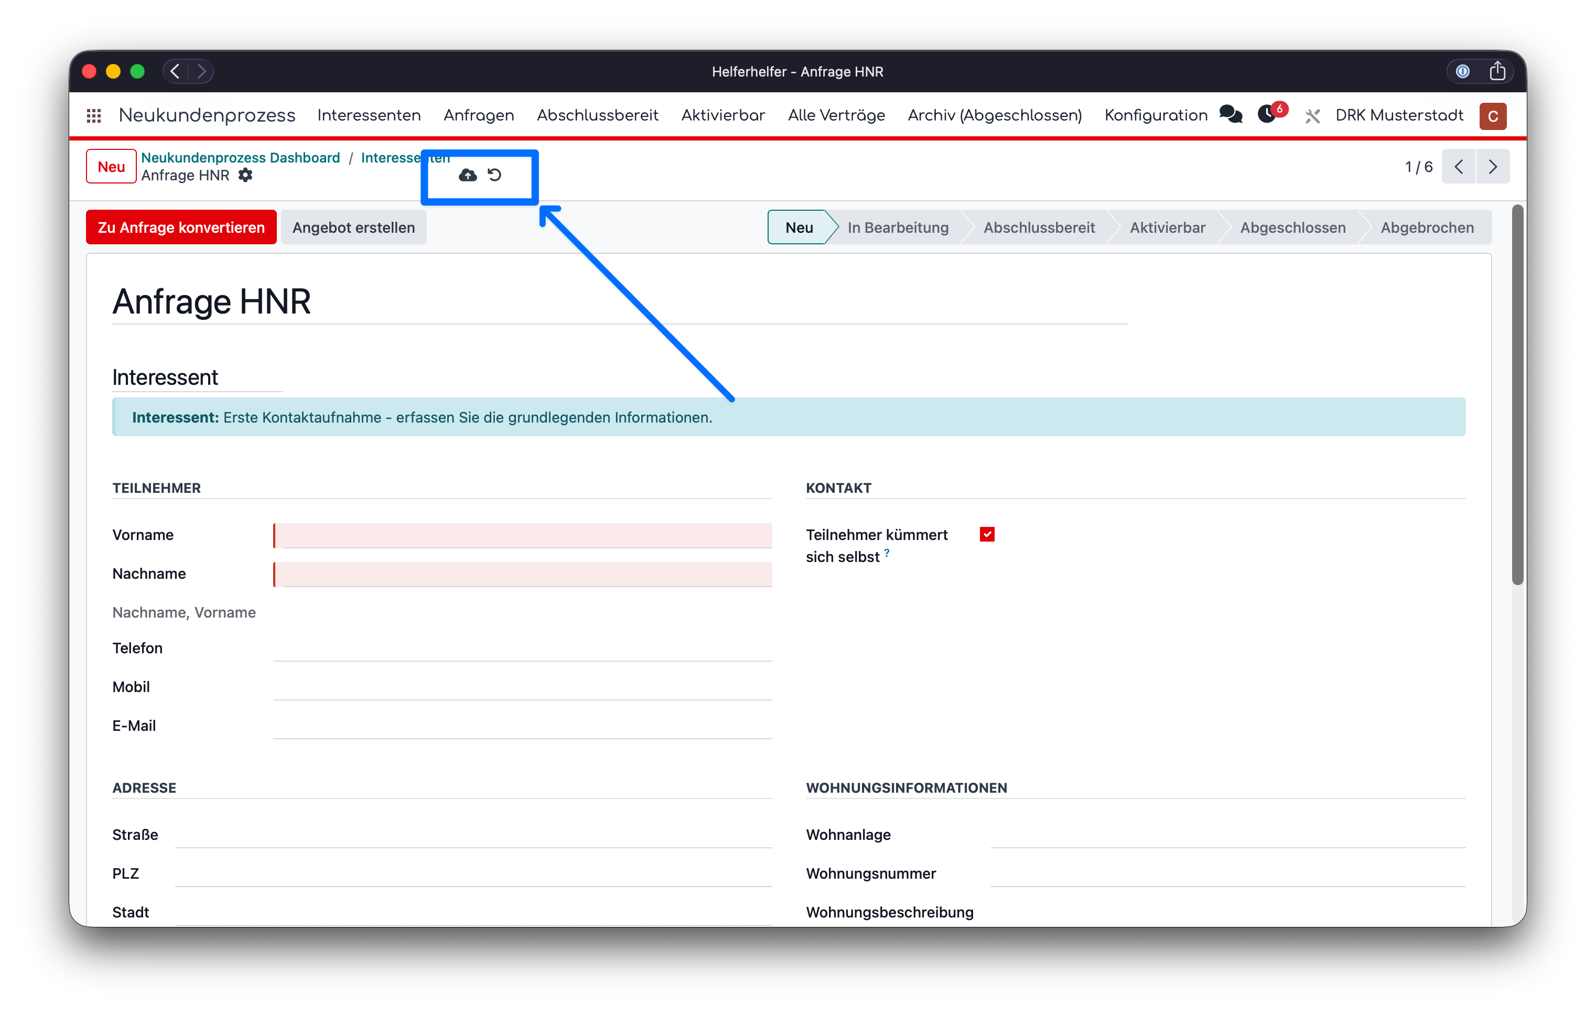Click the cloud save record icon
This screenshot has height=1015, width=1596.
tap(468, 175)
